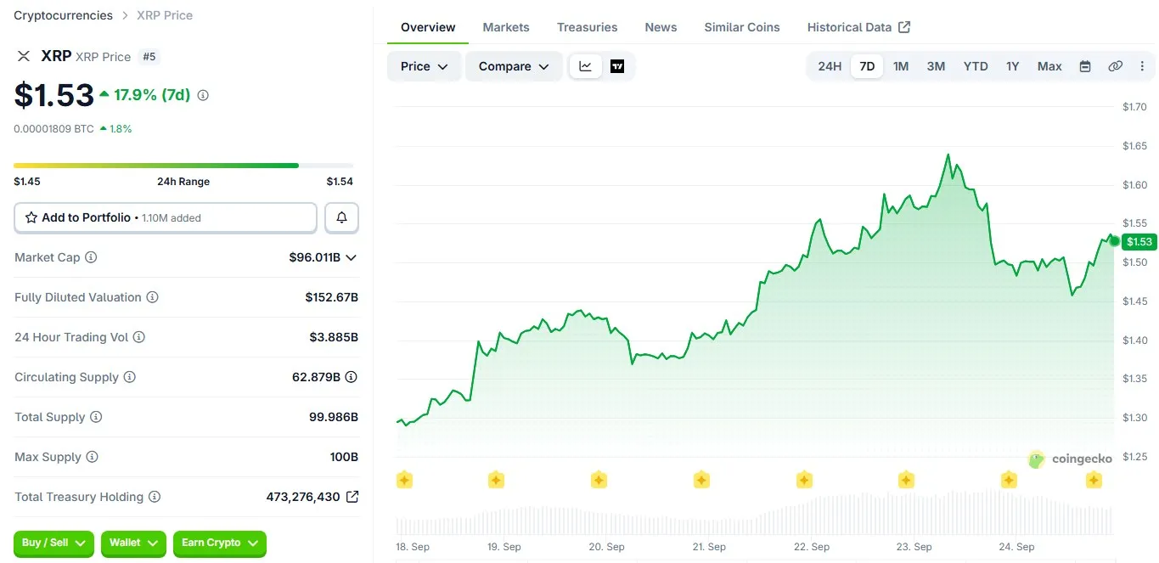
Task: Switch to News tab
Action: 661,27
